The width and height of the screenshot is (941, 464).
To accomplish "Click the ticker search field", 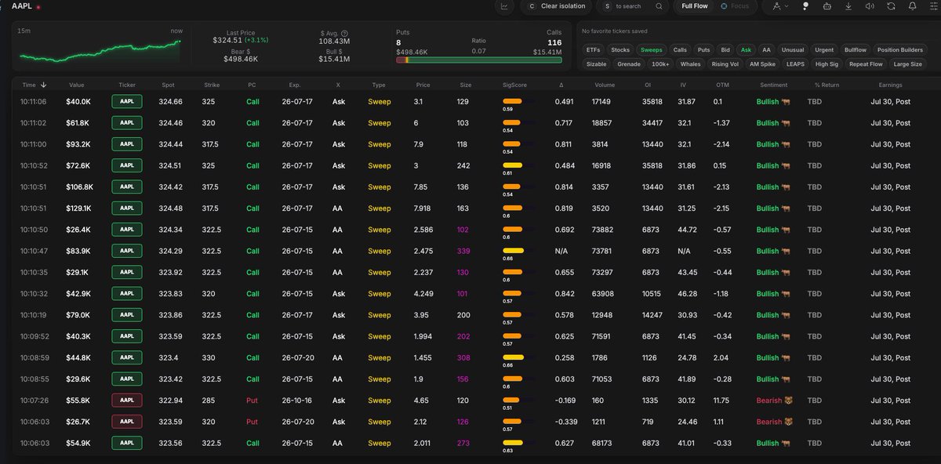I will click(x=633, y=6).
